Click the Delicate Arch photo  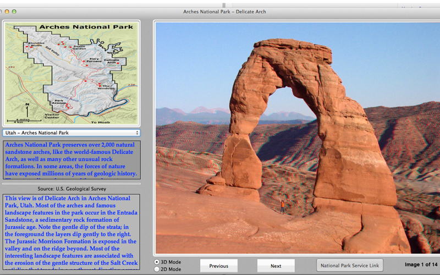(x=298, y=138)
